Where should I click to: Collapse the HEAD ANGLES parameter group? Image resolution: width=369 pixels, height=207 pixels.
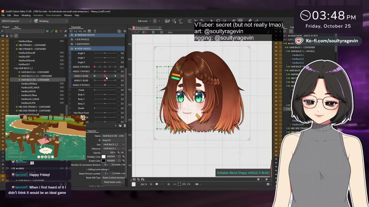click(x=72, y=49)
